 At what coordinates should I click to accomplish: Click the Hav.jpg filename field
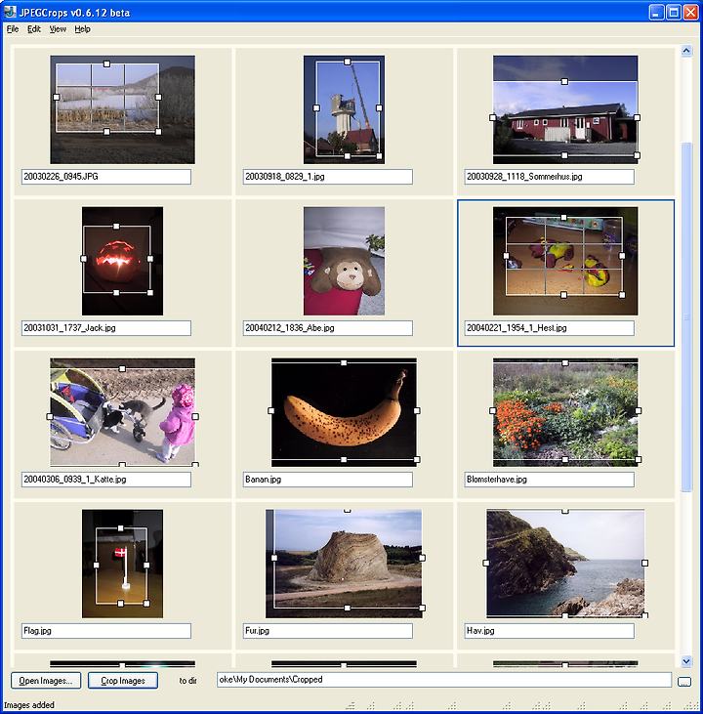tap(549, 631)
